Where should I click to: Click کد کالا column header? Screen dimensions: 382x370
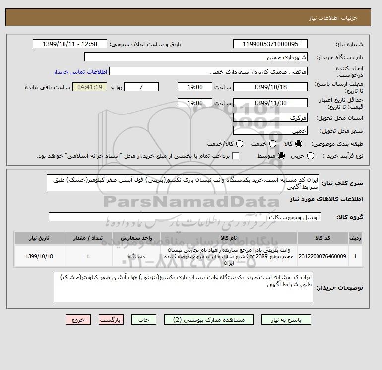pyautogui.click(x=322, y=238)
